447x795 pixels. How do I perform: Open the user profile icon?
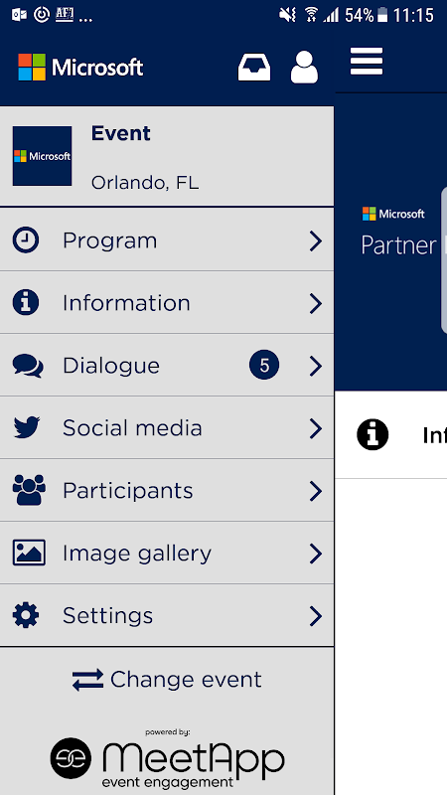pyautogui.click(x=304, y=67)
